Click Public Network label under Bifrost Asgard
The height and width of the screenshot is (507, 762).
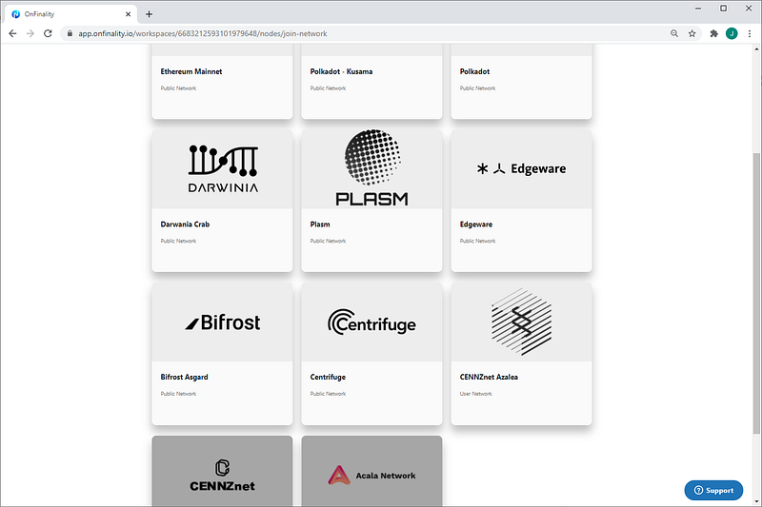pyautogui.click(x=178, y=394)
